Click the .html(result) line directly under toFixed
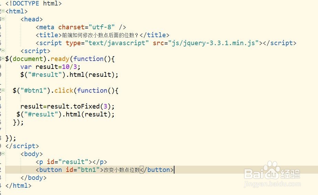318x195 pixels. [65, 114]
